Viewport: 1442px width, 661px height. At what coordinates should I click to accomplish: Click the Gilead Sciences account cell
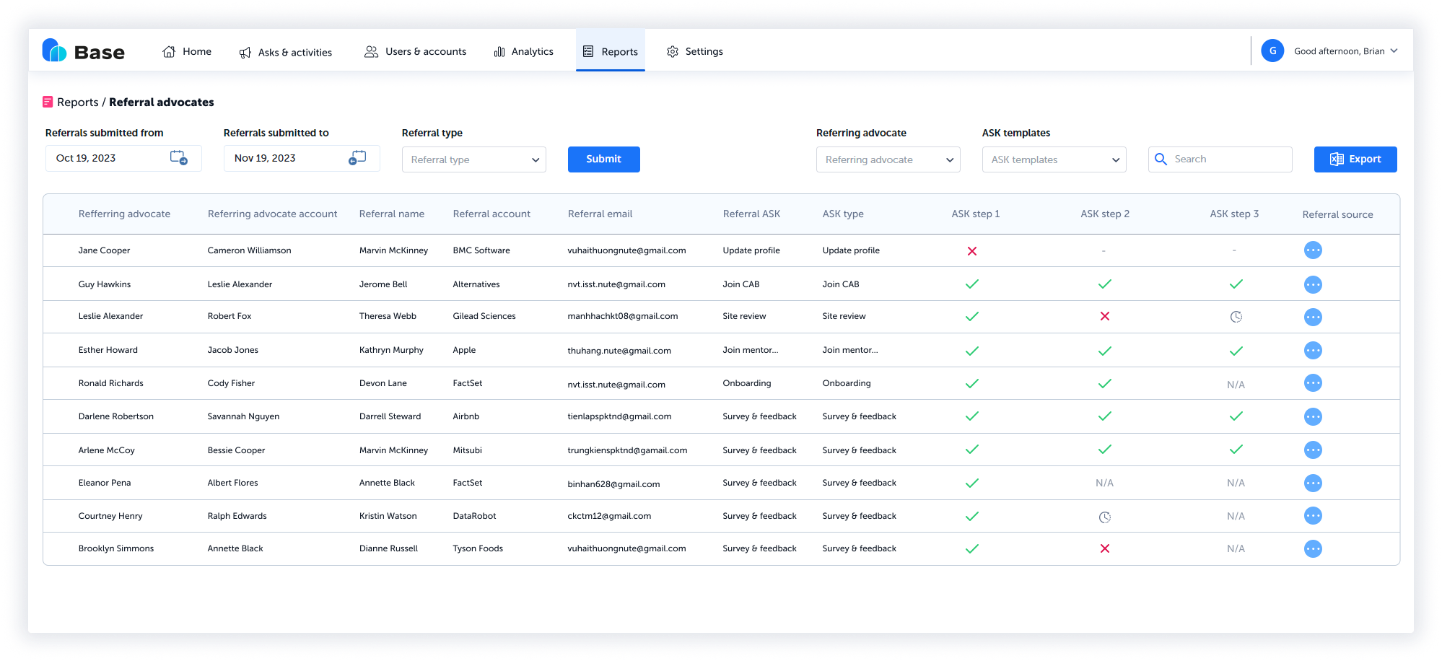[x=484, y=316]
